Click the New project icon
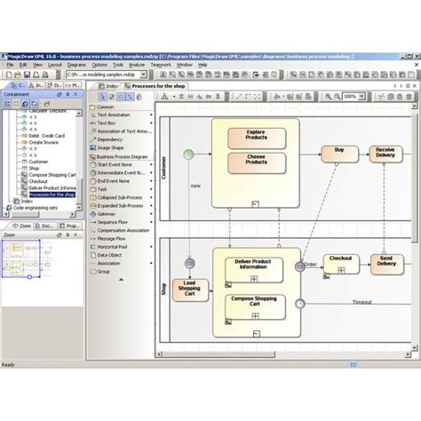Image resolution: width=421 pixels, height=421 pixels. coord(9,75)
